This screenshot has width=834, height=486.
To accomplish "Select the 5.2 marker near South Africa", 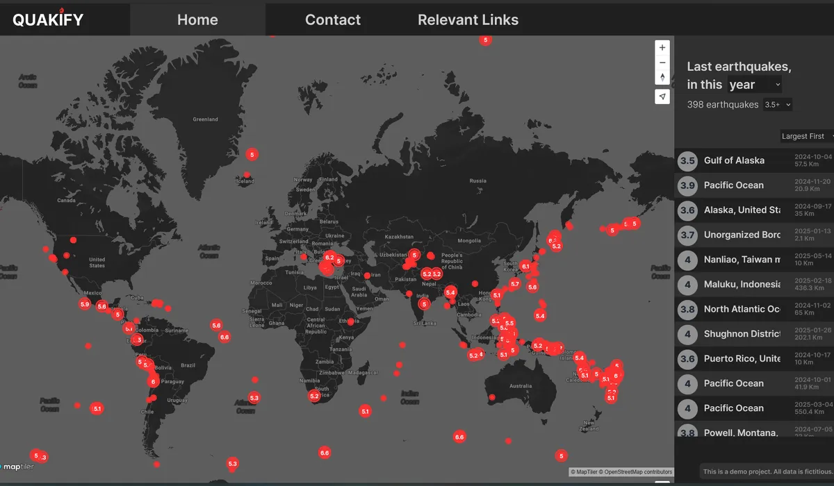I will tap(314, 396).
